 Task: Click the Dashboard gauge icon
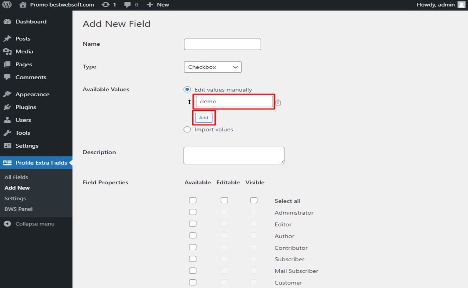(7, 22)
